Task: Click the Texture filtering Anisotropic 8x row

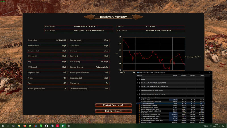Action: tap(89, 67)
